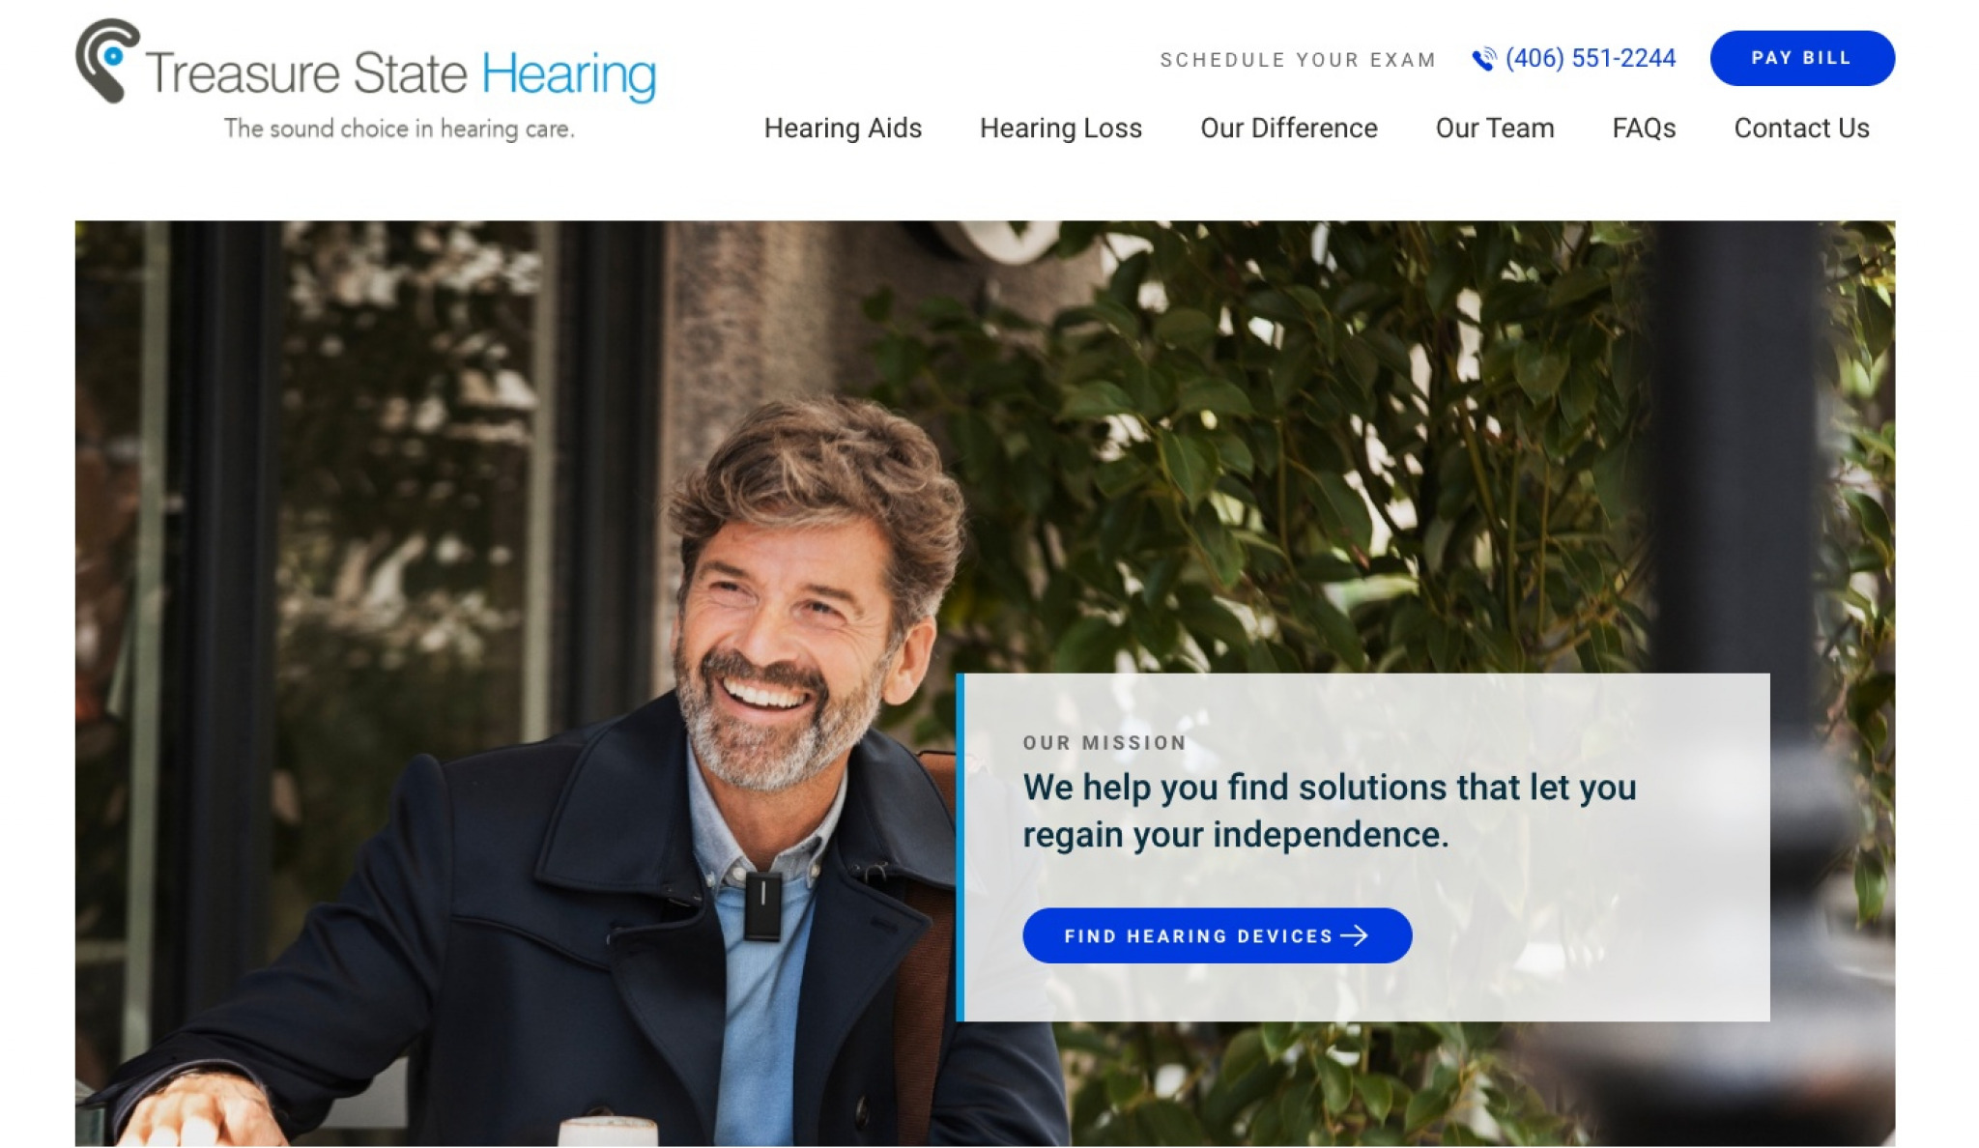Open the Hearing Aids menu
Viewport: 1979px width, 1148px height.
(x=843, y=128)
